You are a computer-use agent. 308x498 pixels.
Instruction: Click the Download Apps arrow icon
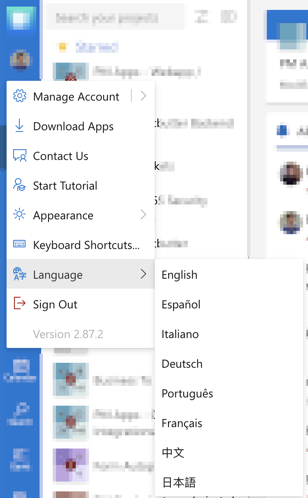(19, 126)
